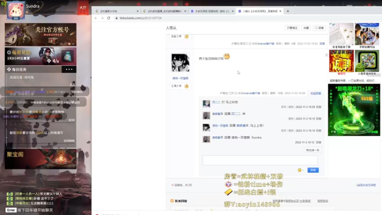The height and width of the screenshot is (215, 382).
Task: Click 回复 link on the 19:02 post
Action: click(322, 43)
